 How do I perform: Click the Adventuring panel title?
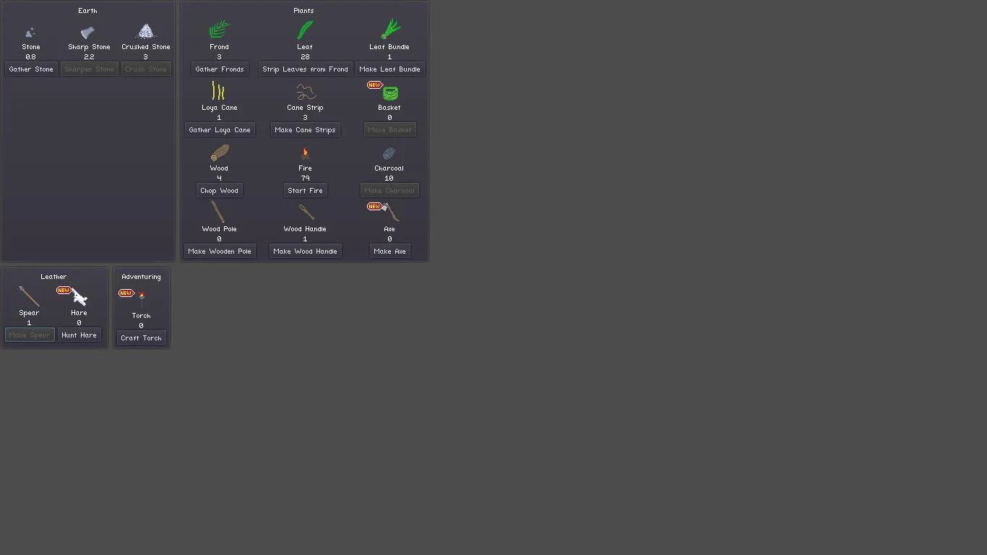[x=141, y=277]
